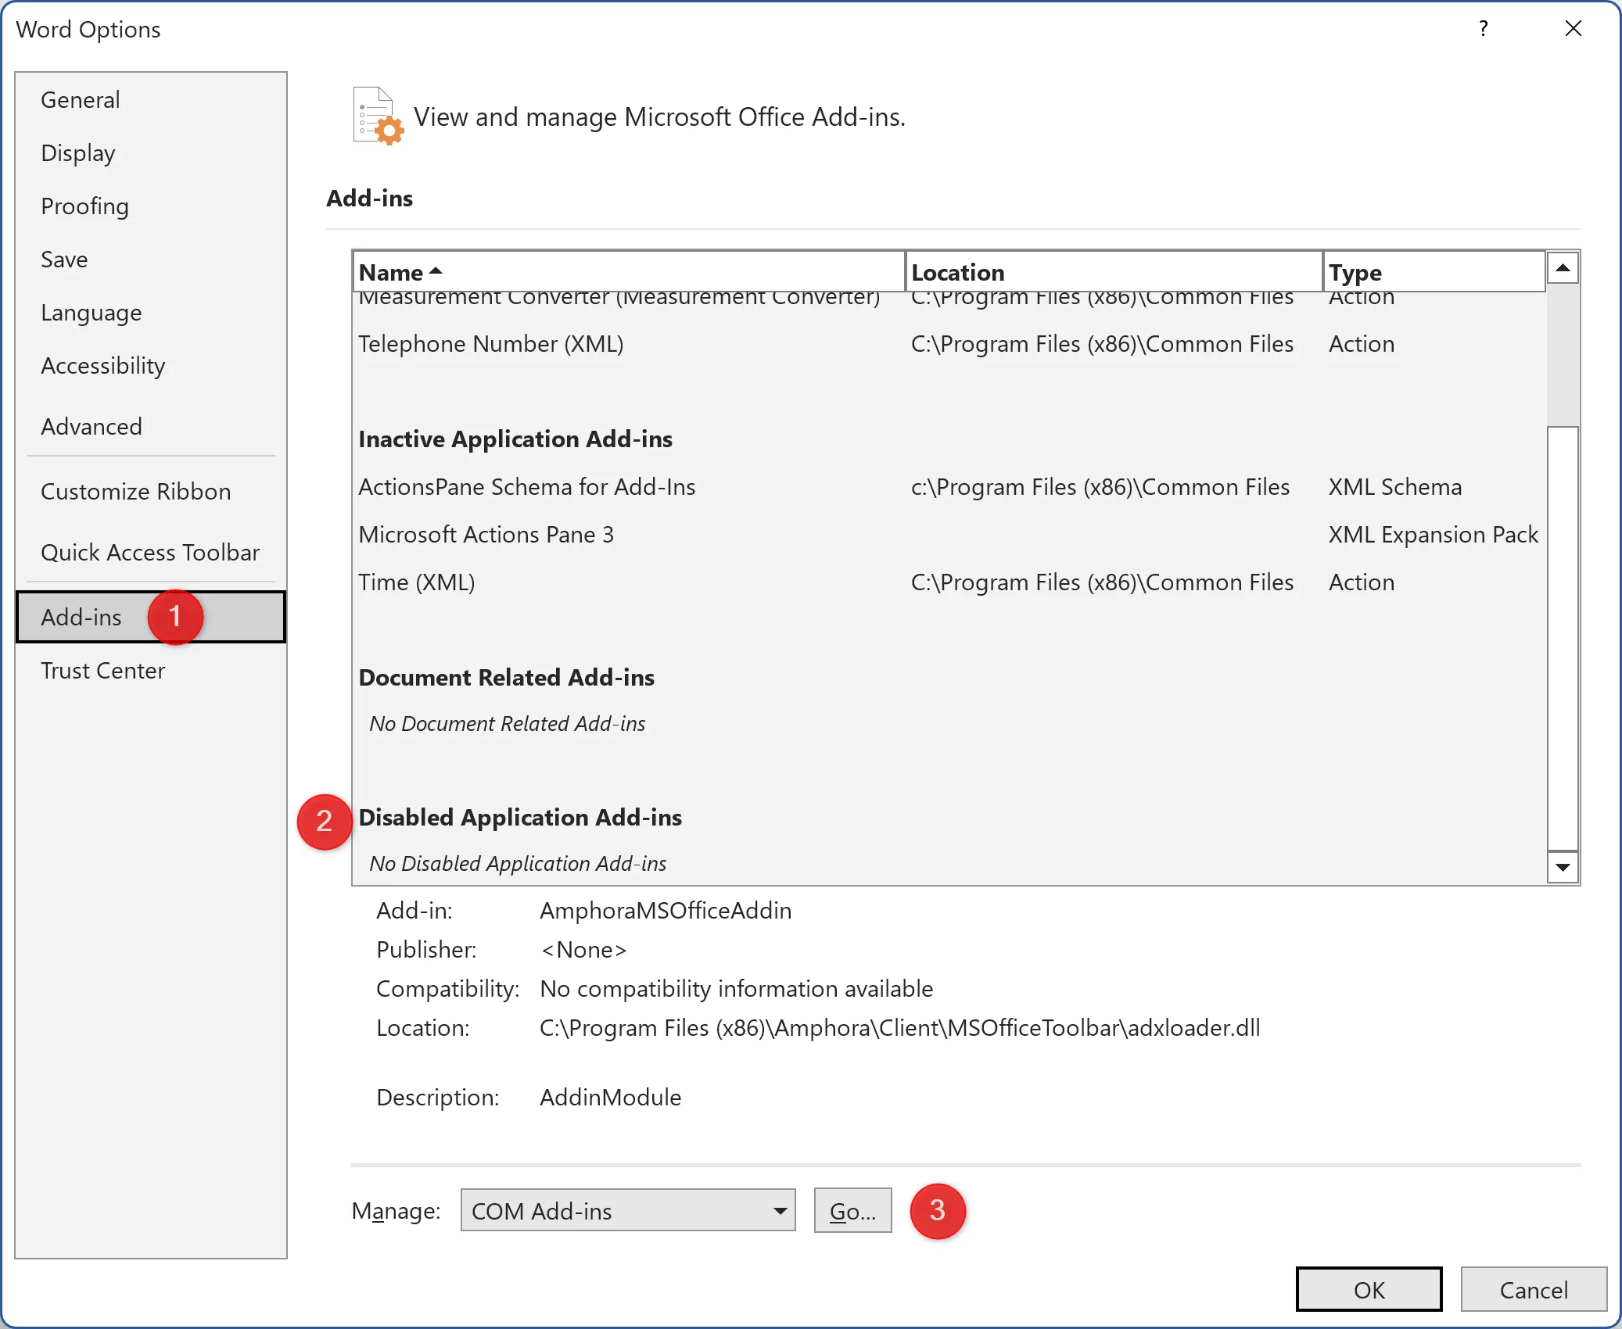Sort add-ins by Location column header
Image resolution: width=1622 pixels, height=1329 pixels.
[1114, 272]
